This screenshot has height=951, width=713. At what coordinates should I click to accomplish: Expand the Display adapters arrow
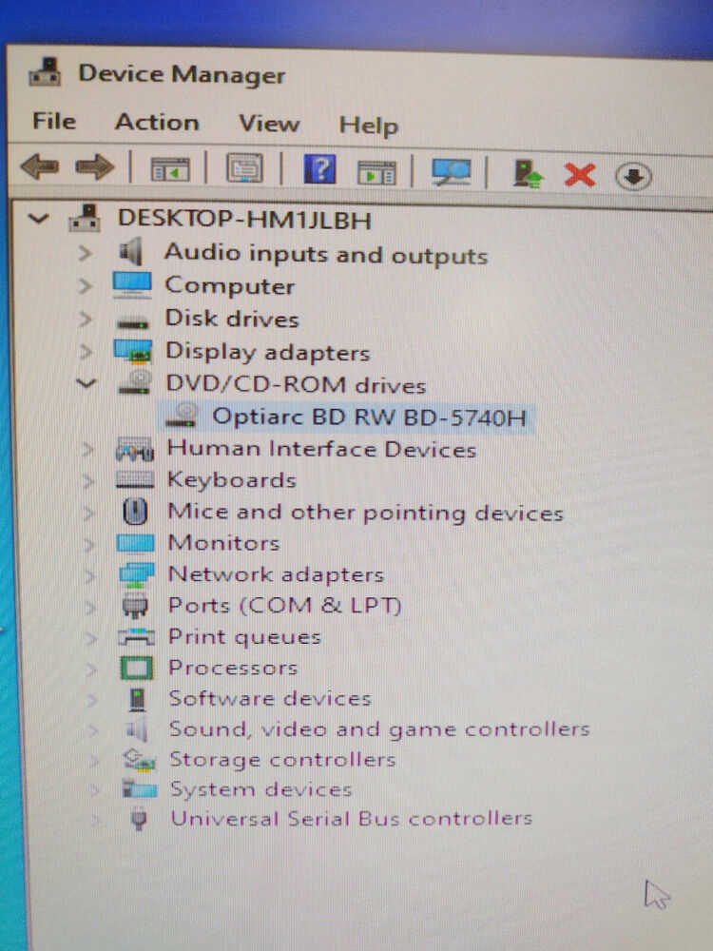87,352
